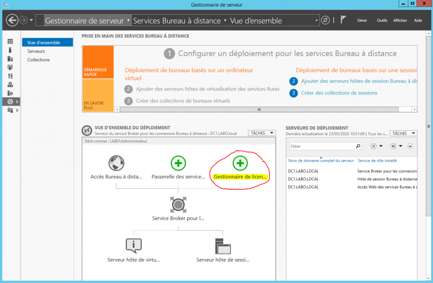Image resolution: width=433 pixels, height=283 pixels.
Task: Open the Dashboard icon in the left sidebar
Action: [10, 41]
